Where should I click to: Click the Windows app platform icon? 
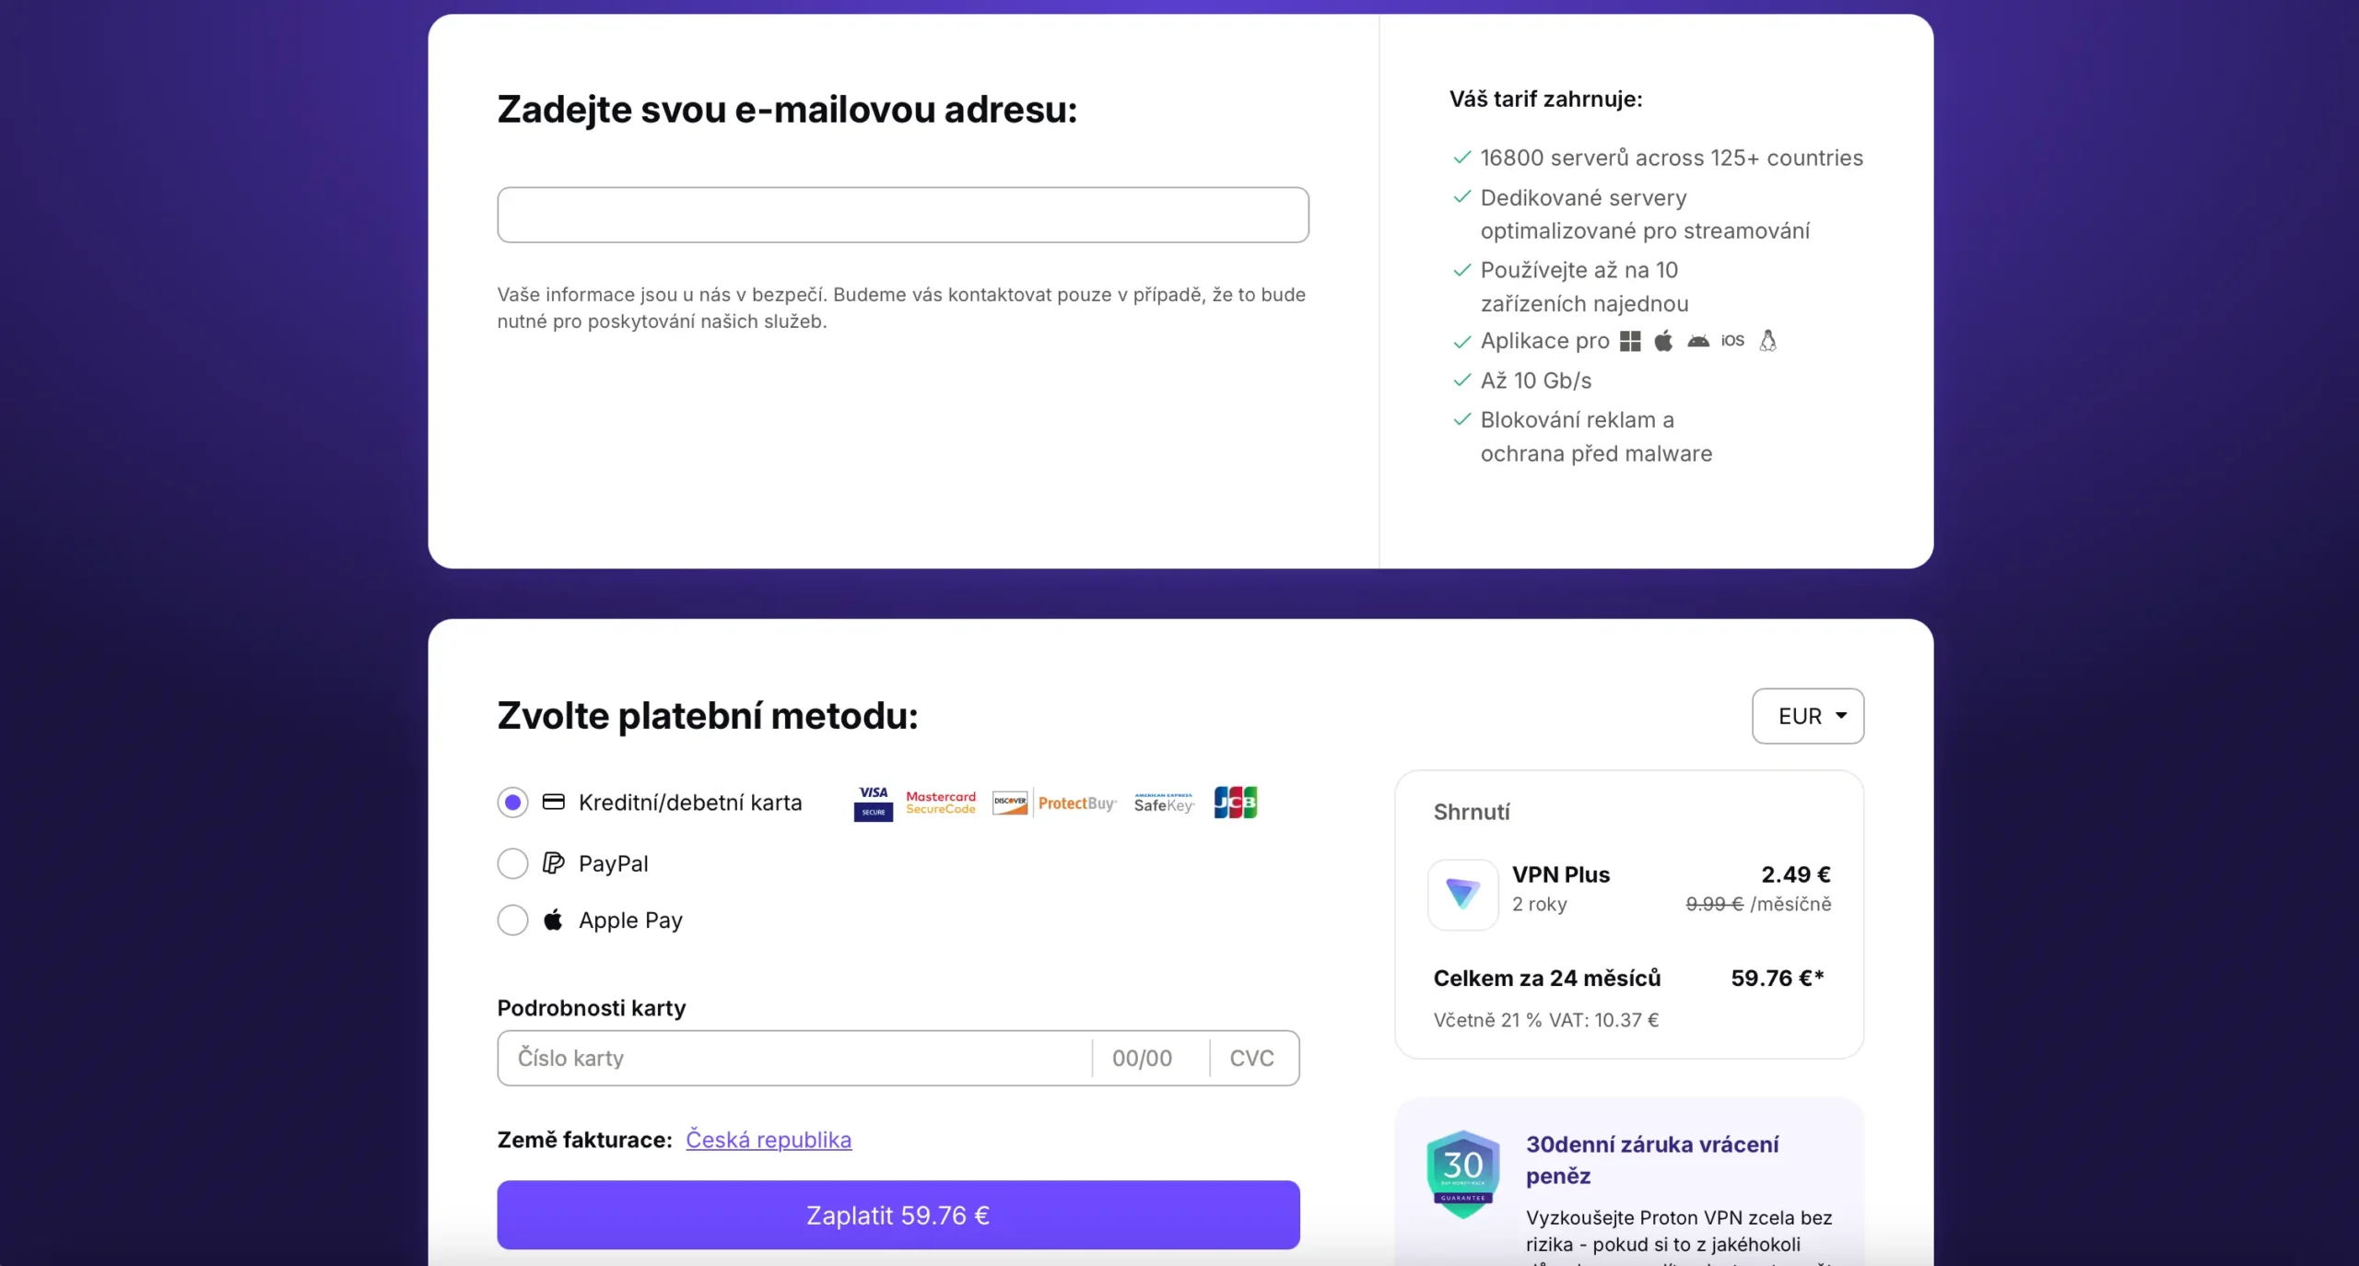(1630, 341)
